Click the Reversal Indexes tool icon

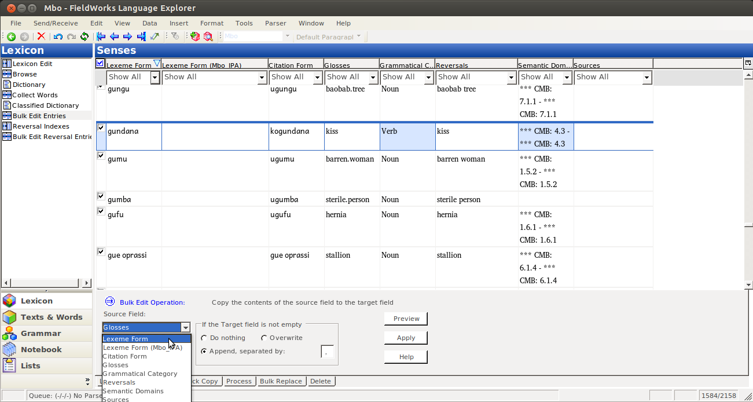7,126
